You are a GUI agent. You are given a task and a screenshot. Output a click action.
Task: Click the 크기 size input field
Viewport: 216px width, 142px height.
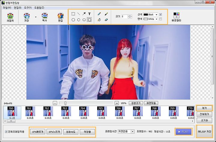tap(124, 16)
